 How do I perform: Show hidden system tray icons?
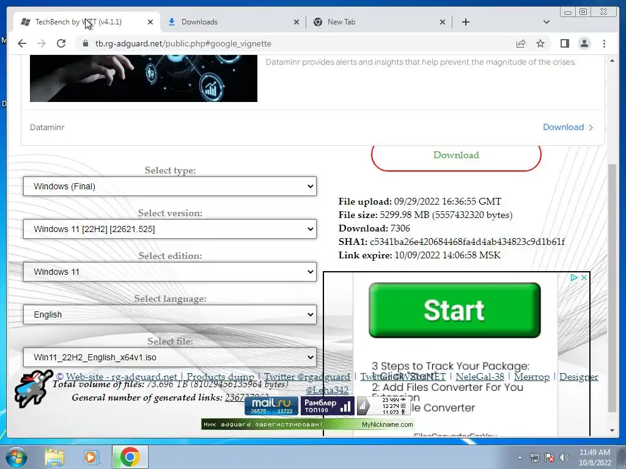[520, 457]
